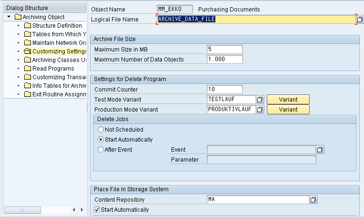Open value help for Production Mode Variant

tap(260, 109)
